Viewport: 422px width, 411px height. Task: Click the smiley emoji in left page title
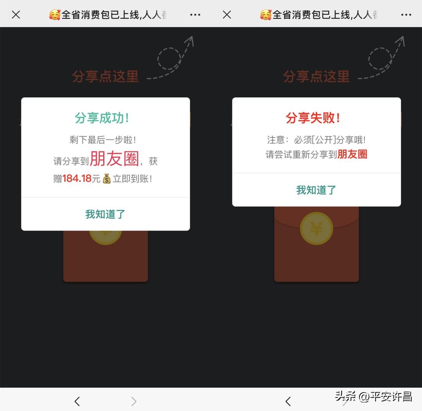[55, 15]
